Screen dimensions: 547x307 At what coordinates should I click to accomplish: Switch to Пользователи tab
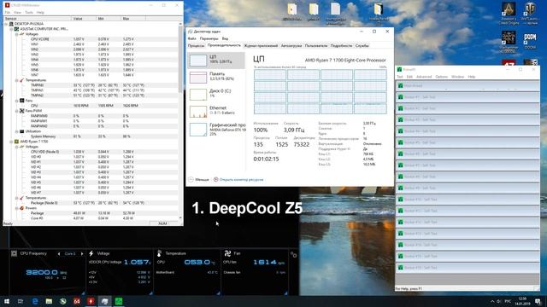[x=316, y=45]
